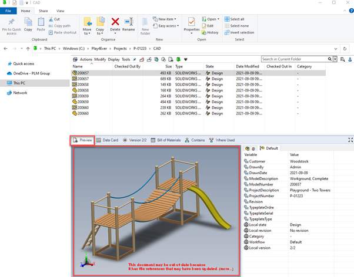Open the PDM Tools menu
The image size is (354, 277).
pyautogui.click(x=126, y=59)
